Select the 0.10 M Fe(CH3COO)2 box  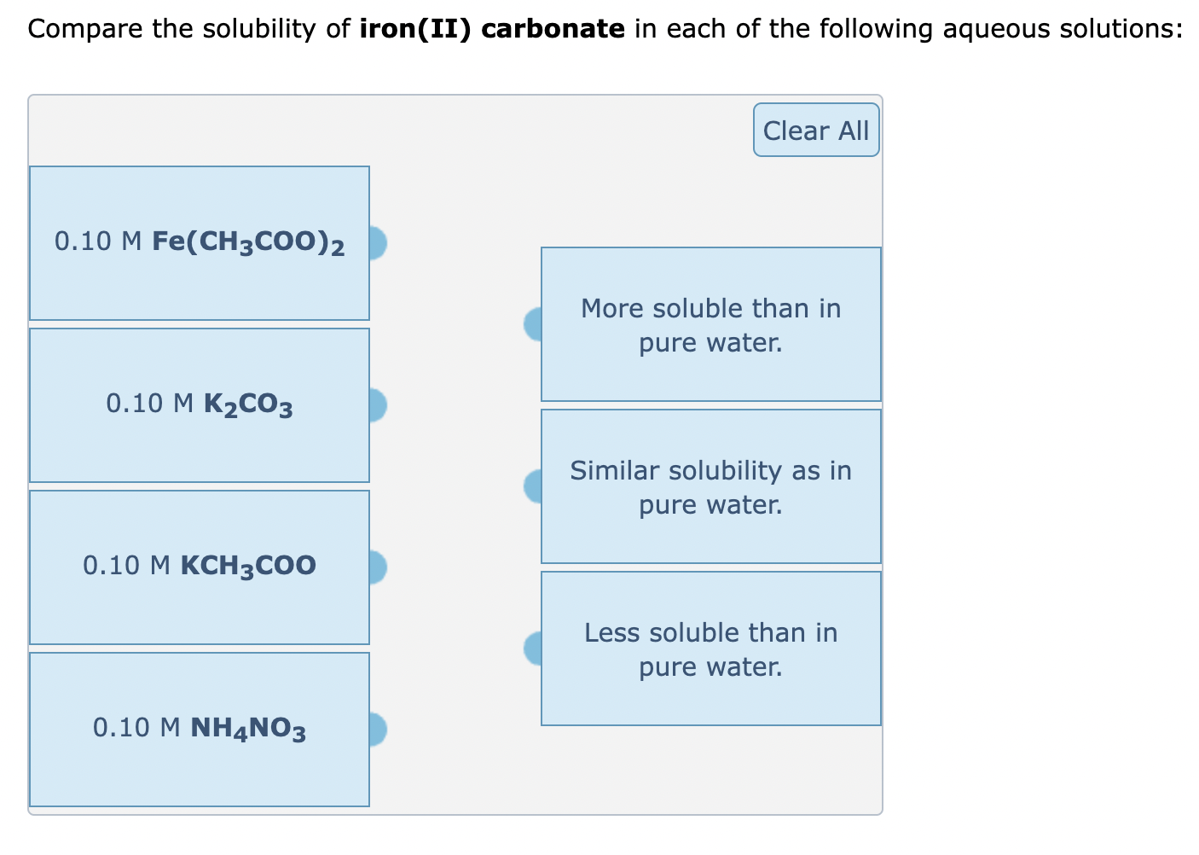coord(199,243)
